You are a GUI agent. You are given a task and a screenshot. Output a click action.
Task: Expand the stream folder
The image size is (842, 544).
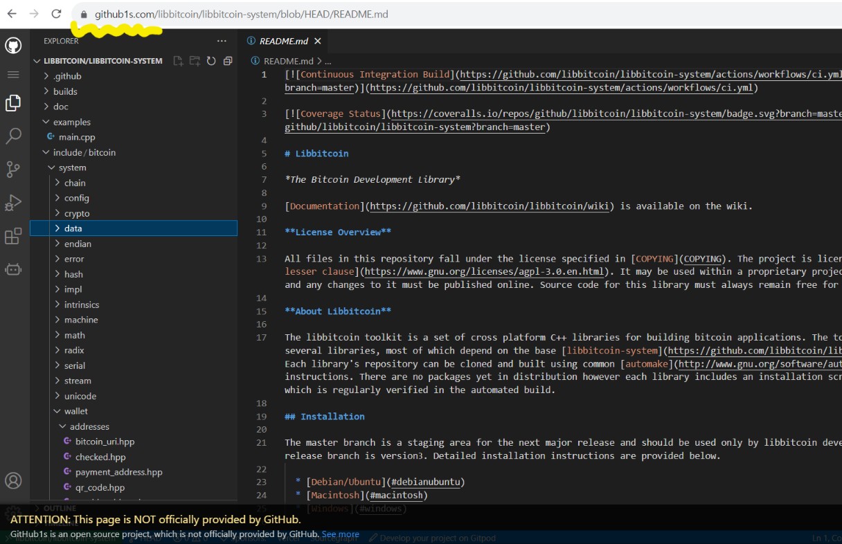tap(78, 381)
